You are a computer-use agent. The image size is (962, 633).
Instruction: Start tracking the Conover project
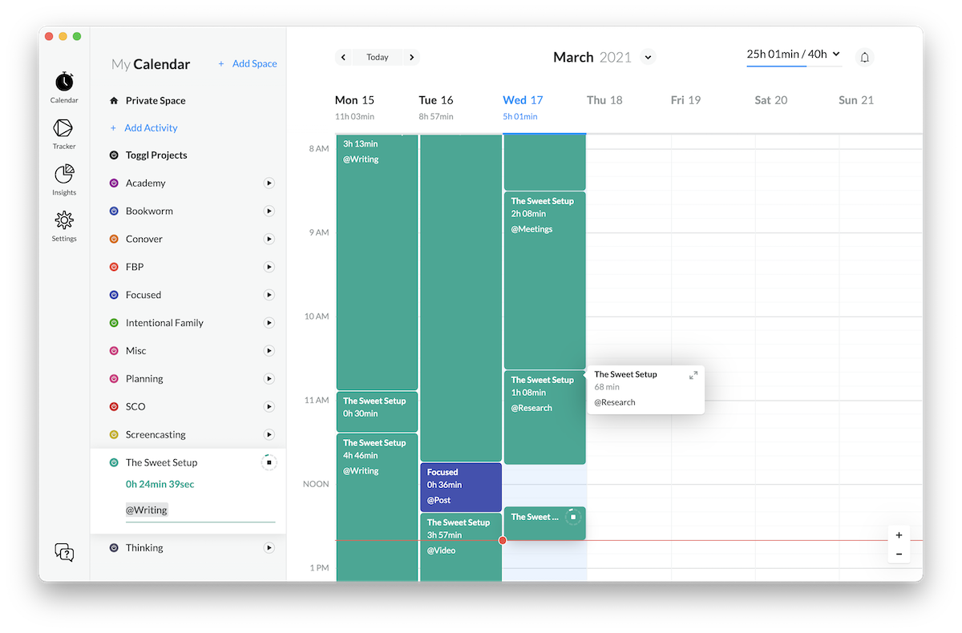[269, 240]
